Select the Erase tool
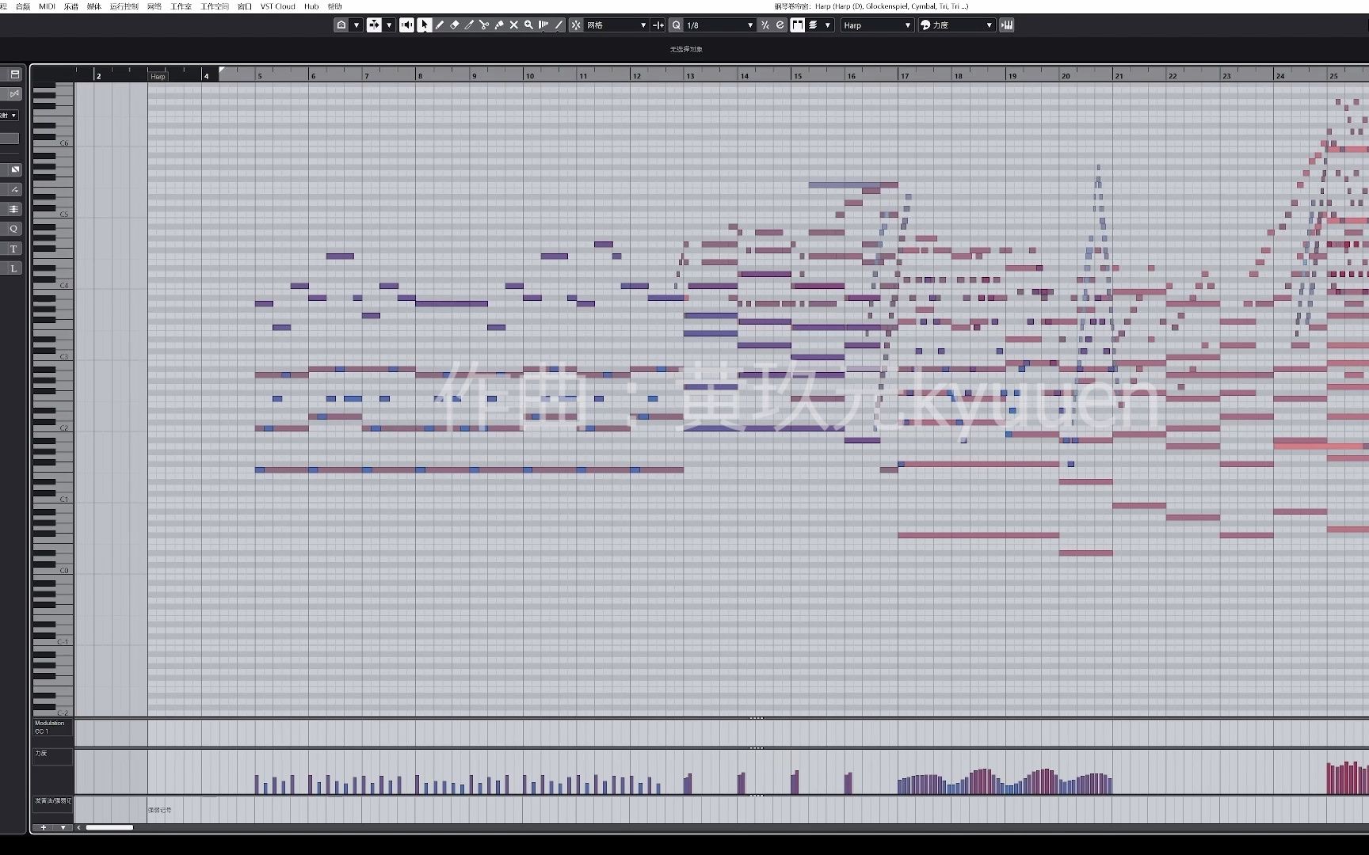The width and height of the screenshot is (1369, 855). click(x=455, y=25)
